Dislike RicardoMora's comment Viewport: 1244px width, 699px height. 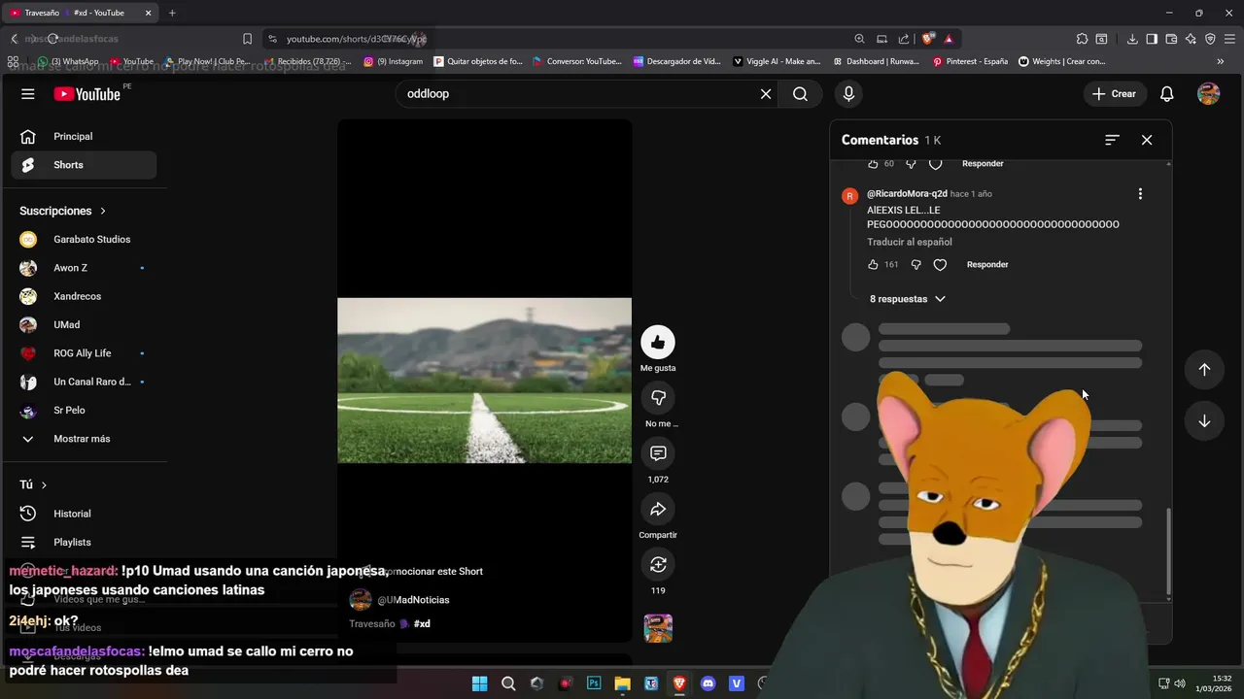(x=916, y=265)
